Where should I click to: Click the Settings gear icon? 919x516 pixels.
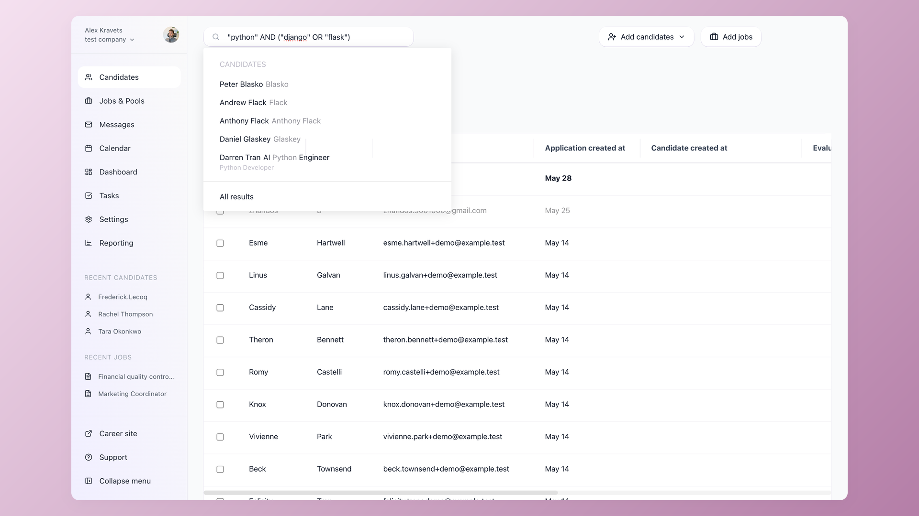click(89, 219)
